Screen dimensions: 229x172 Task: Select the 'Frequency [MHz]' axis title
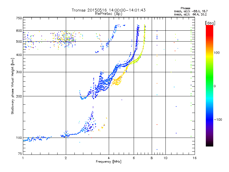(x=108, y=162)
